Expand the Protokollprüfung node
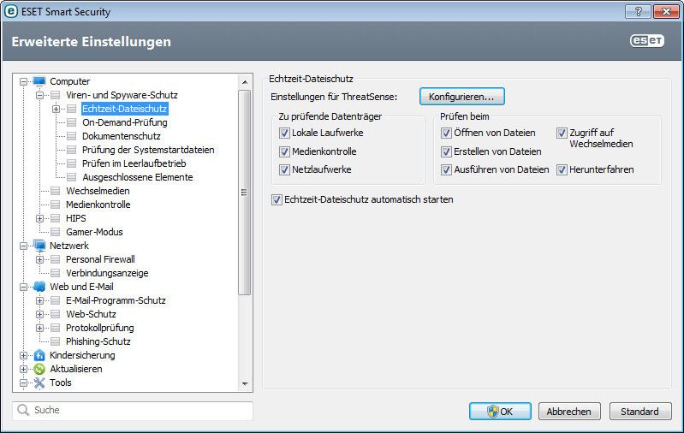The height and width of the screenshot is (433, 684). 39,328
